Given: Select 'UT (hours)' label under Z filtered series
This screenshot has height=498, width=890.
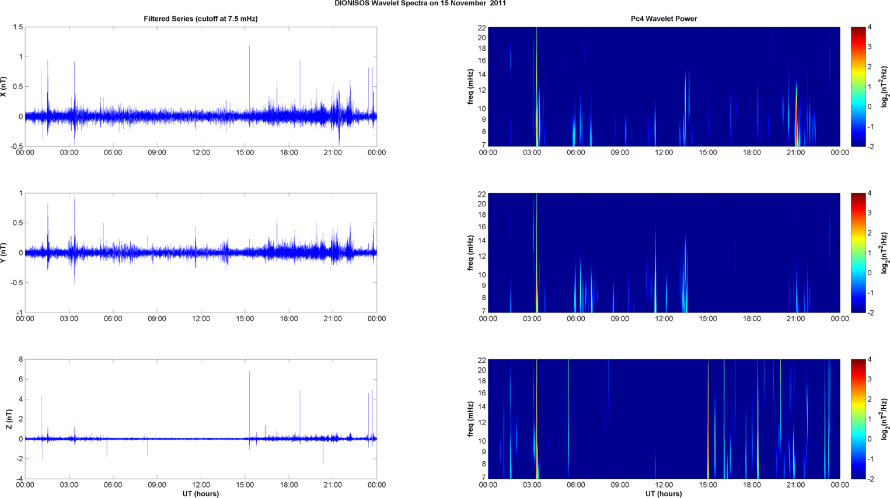Looking at the screenshot, I should (201, 494).
